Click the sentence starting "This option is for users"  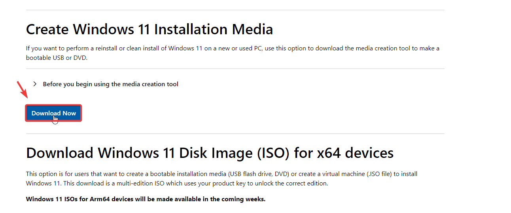(x=221, y=174)
